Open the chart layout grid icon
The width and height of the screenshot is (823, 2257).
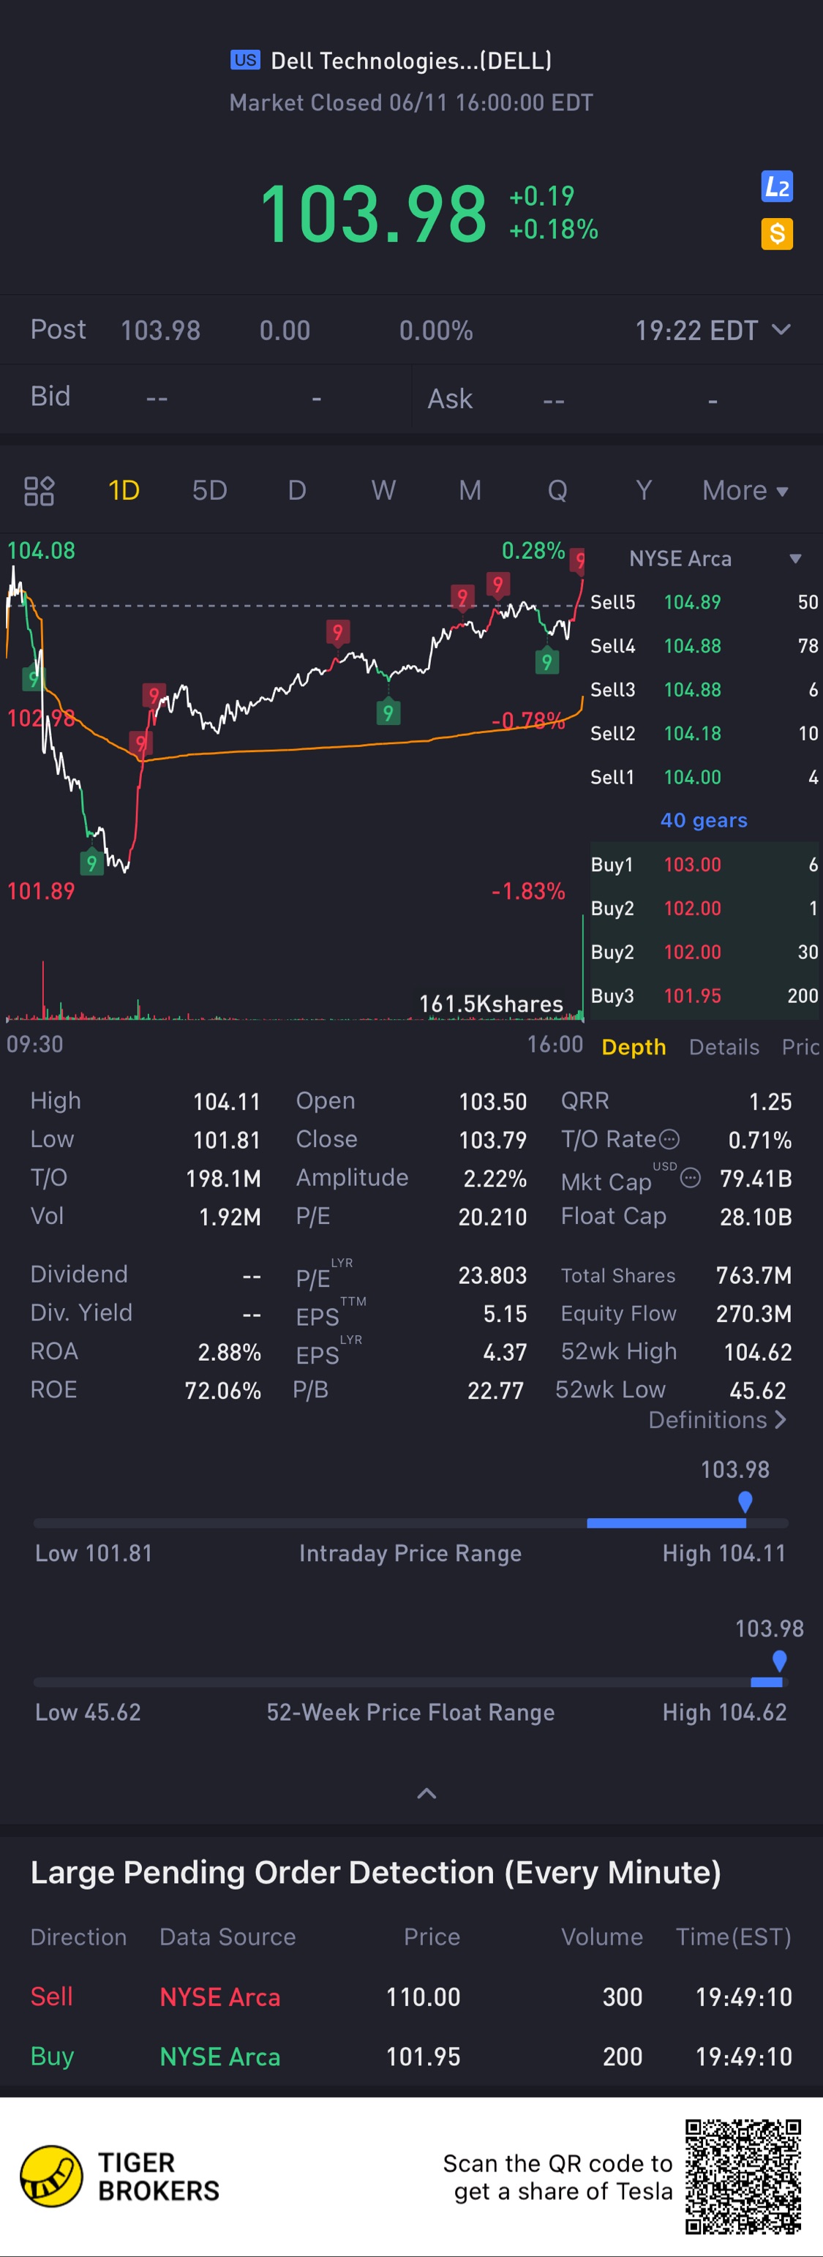pyautogui.click(x=40, y=491)
